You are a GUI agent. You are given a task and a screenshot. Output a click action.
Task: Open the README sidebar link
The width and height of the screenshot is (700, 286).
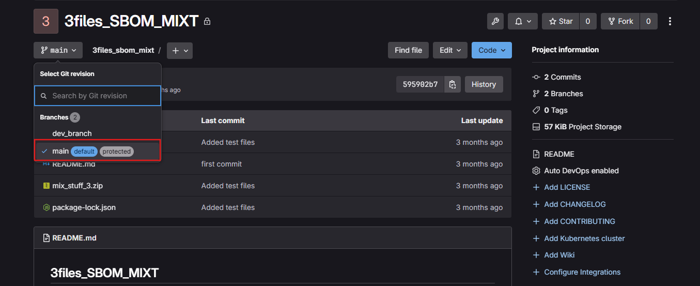[x=559, y=154]
